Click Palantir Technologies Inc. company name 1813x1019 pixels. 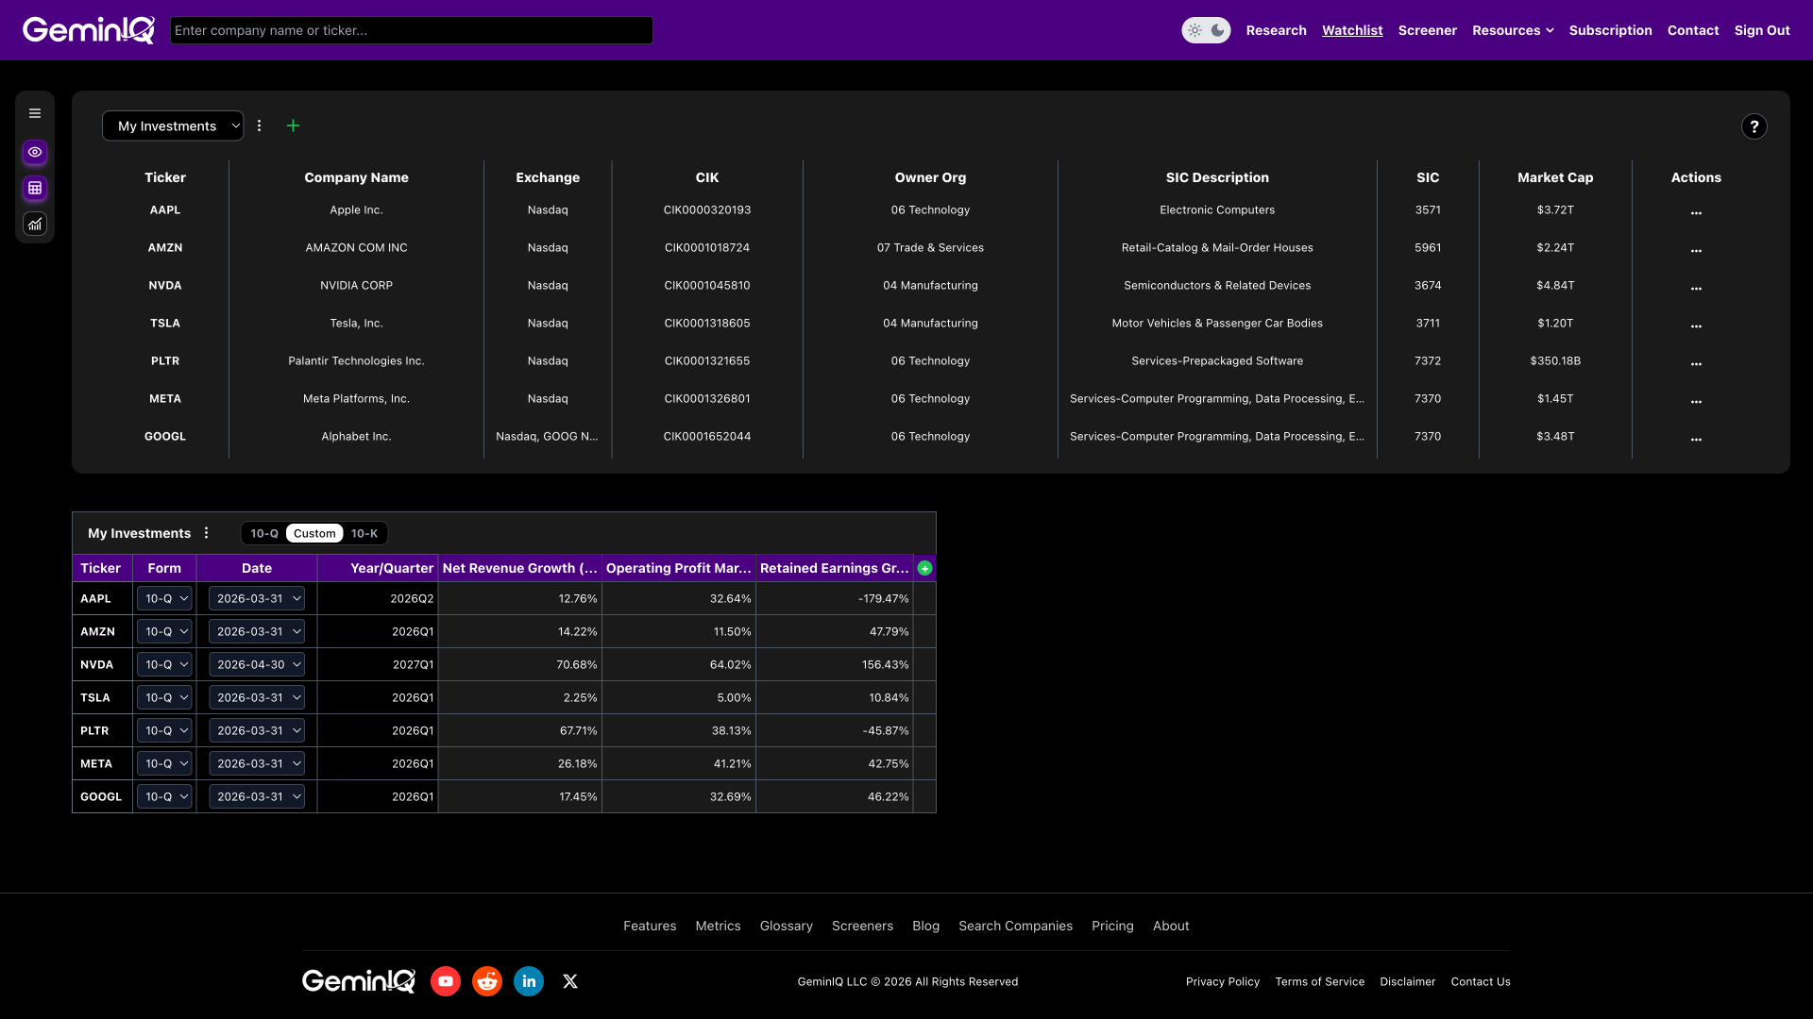pos(356,360)
